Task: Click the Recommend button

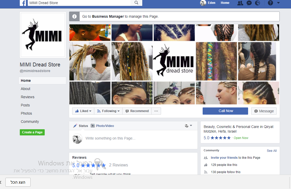Action: [x=137, y=111]
